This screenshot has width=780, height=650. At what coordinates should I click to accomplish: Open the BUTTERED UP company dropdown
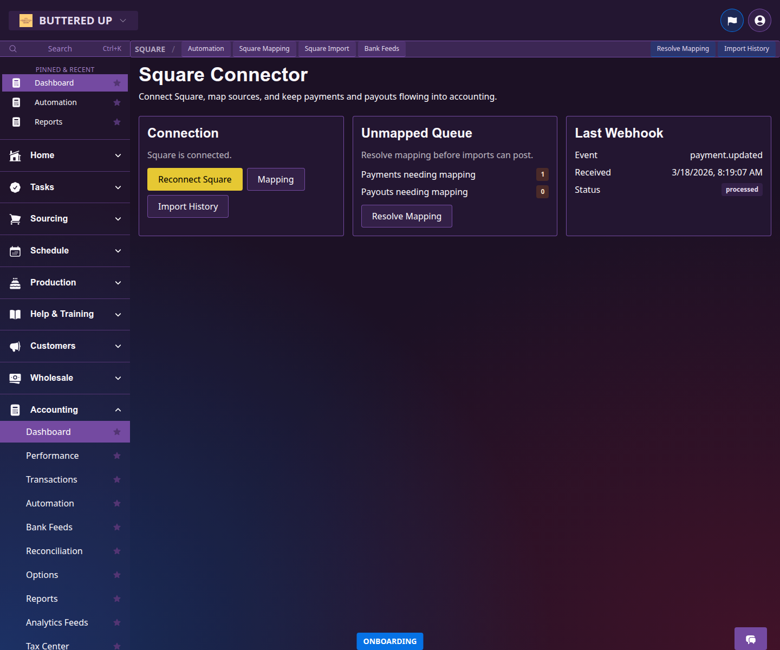tap(73, 20)
